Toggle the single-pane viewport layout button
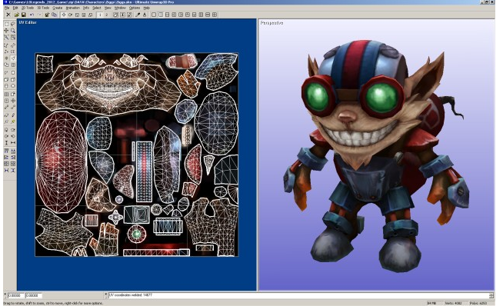 tap(154, 15)
